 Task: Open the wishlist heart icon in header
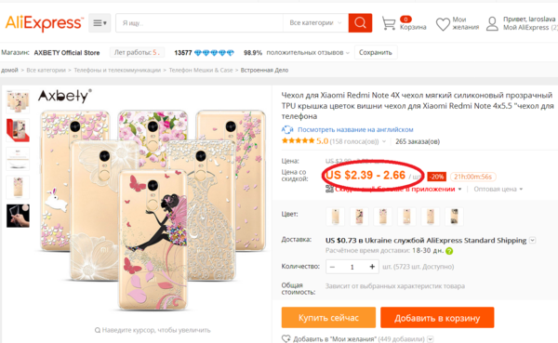pos(443,24)
